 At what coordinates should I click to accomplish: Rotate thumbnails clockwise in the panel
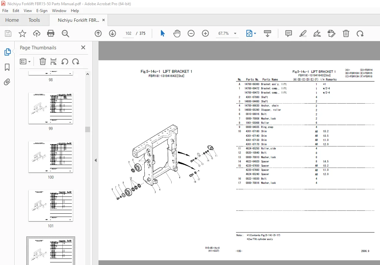click(x=76, y=61)
